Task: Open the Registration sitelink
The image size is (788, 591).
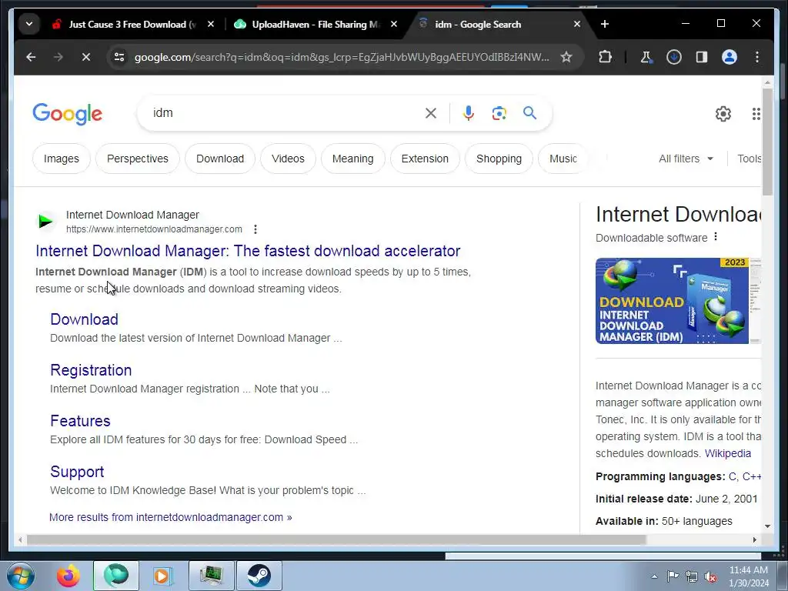Action: click(x=91, y=370)
